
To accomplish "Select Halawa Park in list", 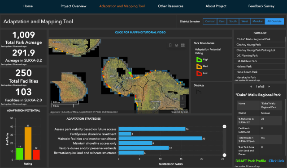I will tap(259, 67).
